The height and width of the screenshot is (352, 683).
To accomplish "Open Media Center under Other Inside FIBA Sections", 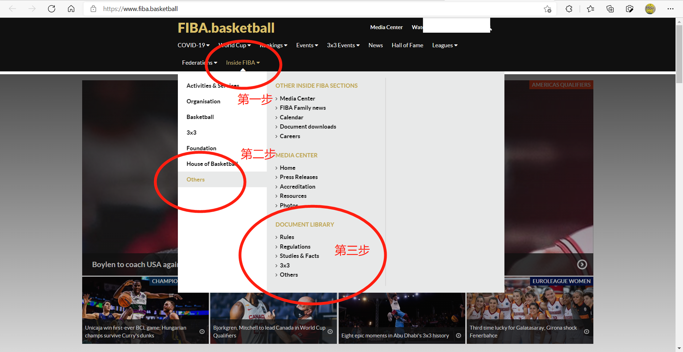I will [297, 98].
